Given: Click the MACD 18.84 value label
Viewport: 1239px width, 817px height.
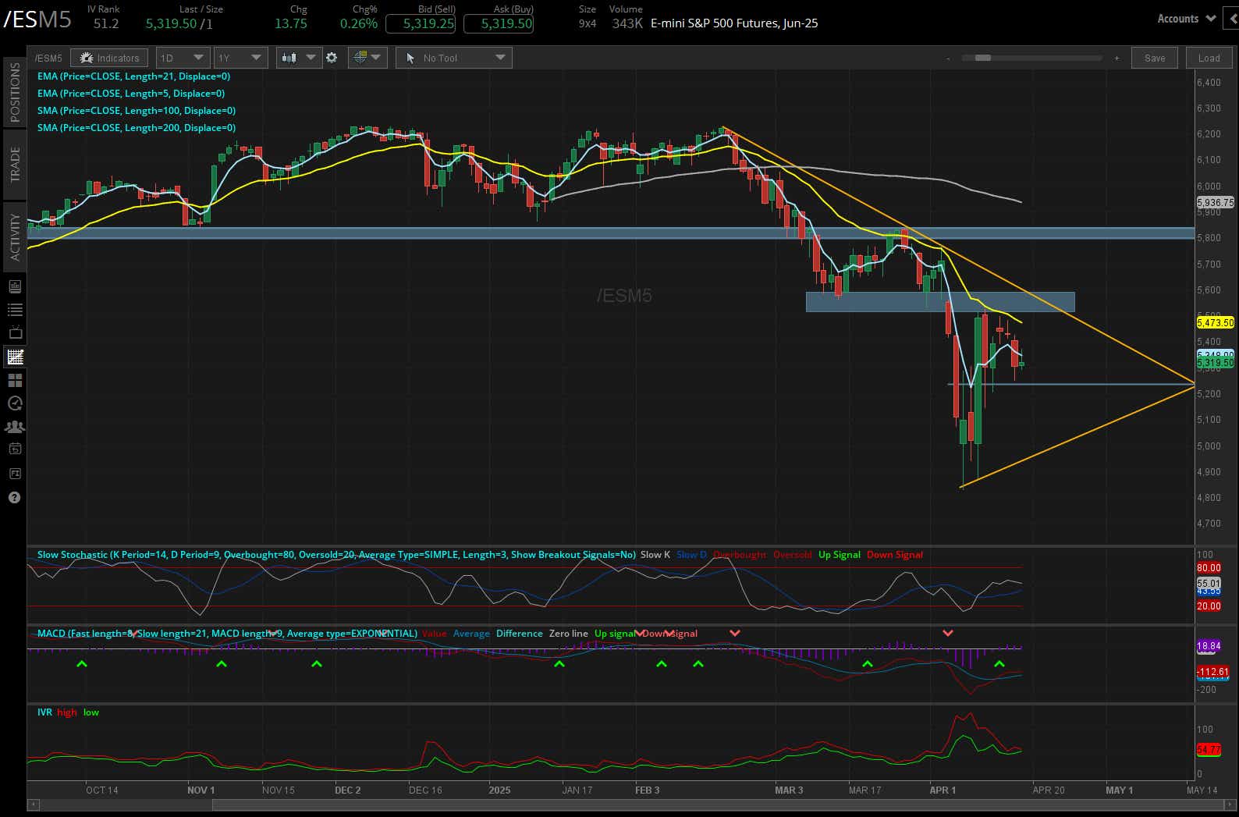Looking at the screenshot, I should pyautogui.click(x=1209, y=646).
